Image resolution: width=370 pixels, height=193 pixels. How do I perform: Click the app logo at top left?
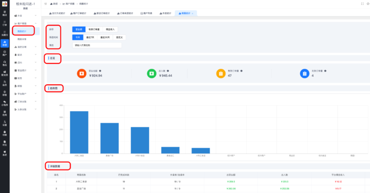coord(4,4)
